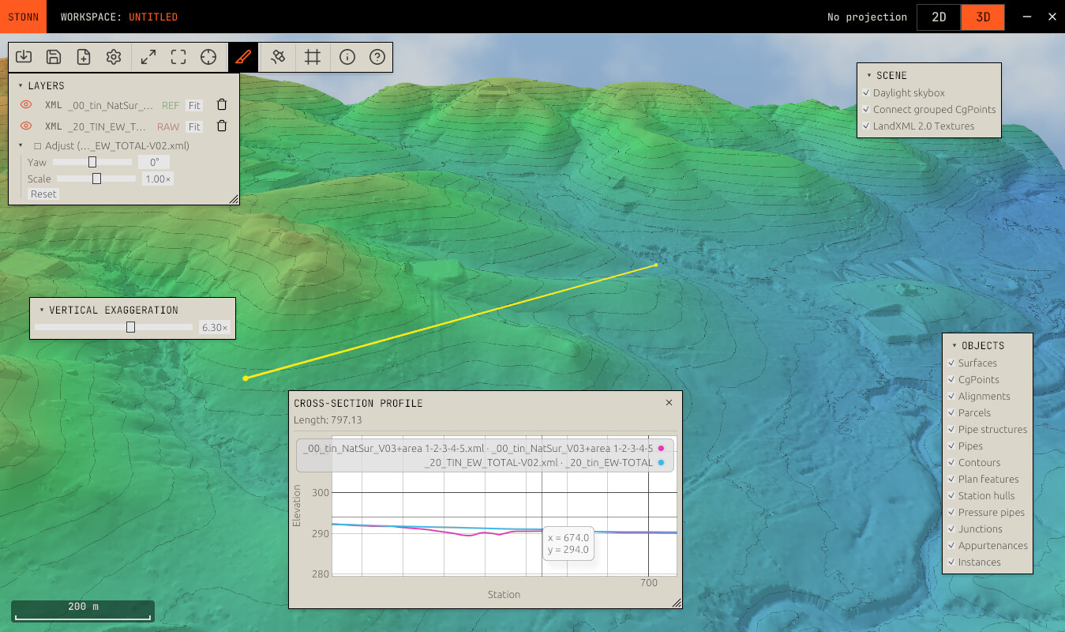1065x632 pixels.
Task: Toggle the Pipe structures checkbox
Action: [x=951, y=430]
